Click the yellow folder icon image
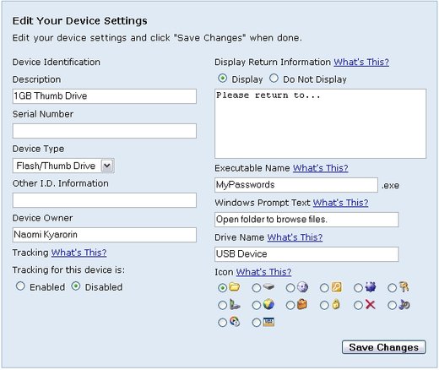439x370 pixels. coord(235,287)
